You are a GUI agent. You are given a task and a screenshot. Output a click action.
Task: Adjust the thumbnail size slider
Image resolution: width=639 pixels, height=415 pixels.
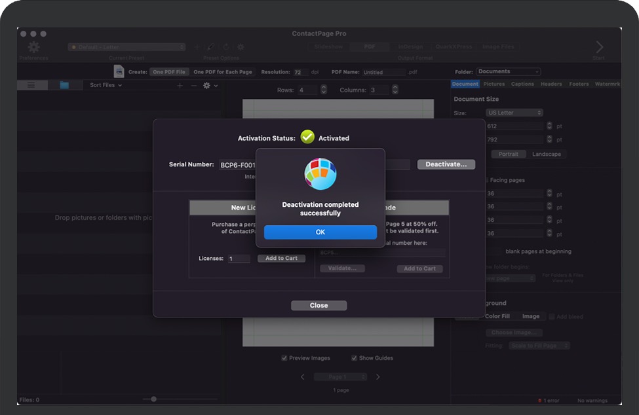point(153,399)
